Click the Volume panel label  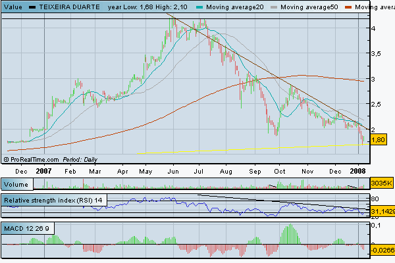click(x=16, y=185)
